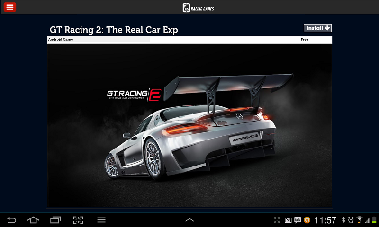Viewport: 379px width, 227px height.
Task: Open the GT Racing 2 car artwork
Action: [189, 125]
